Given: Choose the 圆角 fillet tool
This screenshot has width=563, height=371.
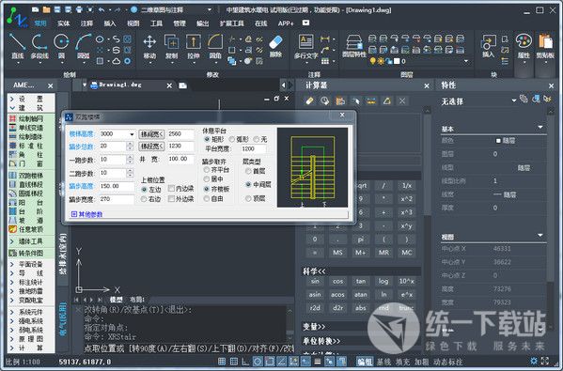Looking at the screenshot, I should click(x=215, y=46).
